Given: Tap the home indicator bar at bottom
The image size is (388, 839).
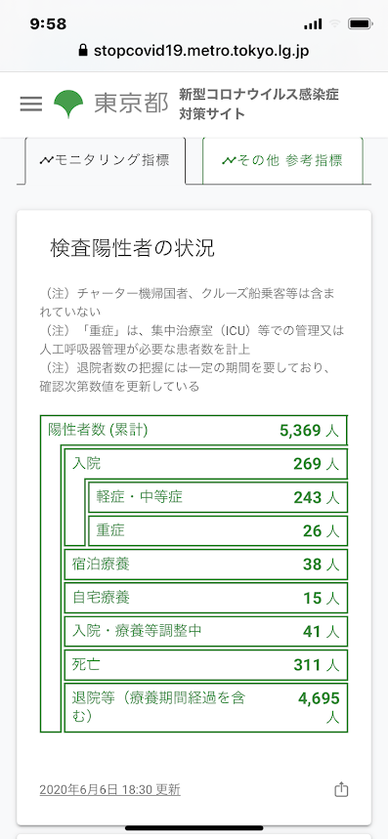Looking at the screenshot, I should click(194, 828).
